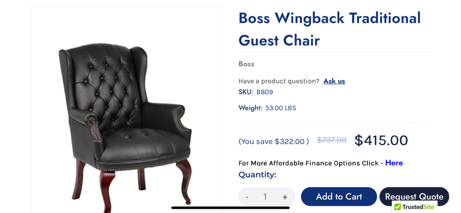Click the You save $322.00 text
This screenshot has height=213, width=461.
(274, 141)
